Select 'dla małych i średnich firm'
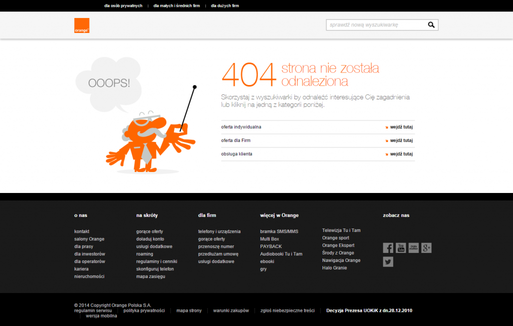 (177, 6)
